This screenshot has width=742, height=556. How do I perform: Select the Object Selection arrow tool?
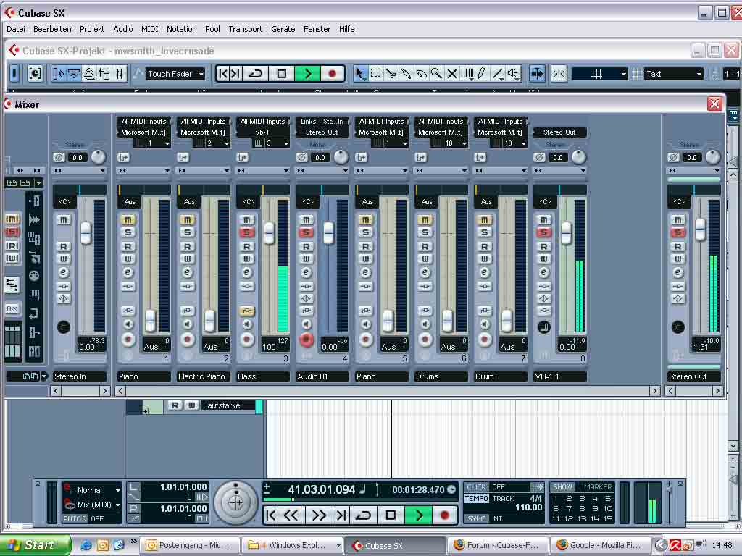tap(359, 74)
